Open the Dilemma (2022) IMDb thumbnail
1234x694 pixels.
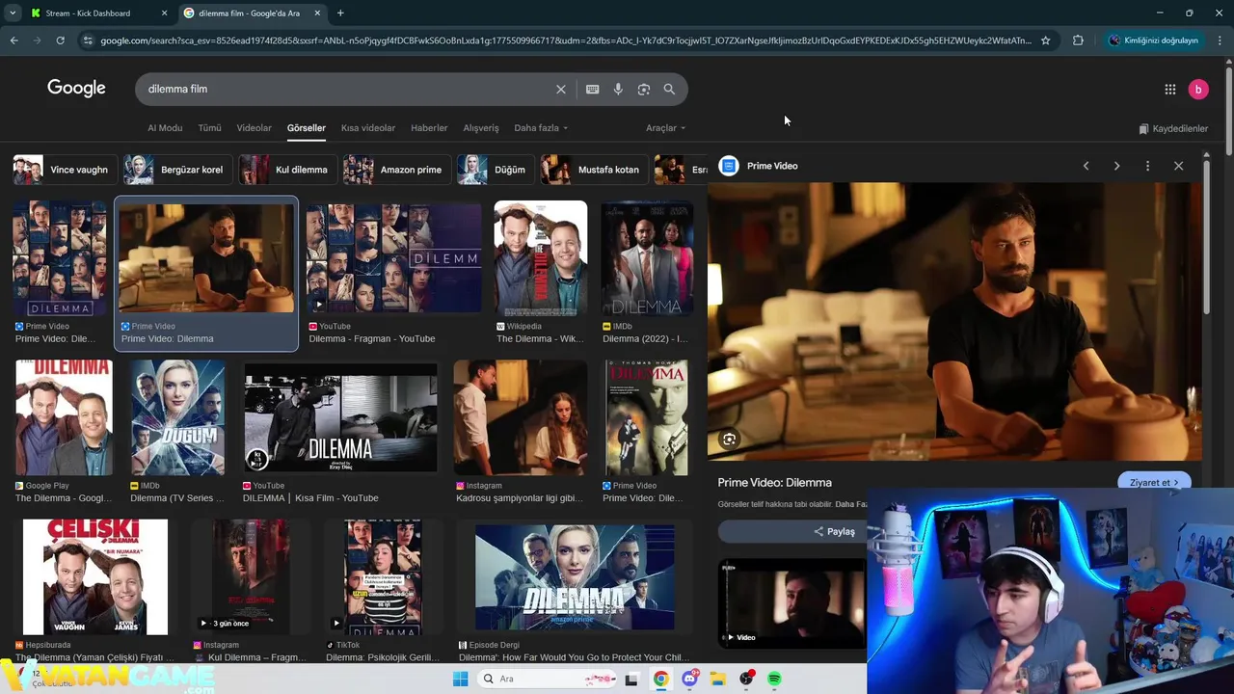coord(647,256)
